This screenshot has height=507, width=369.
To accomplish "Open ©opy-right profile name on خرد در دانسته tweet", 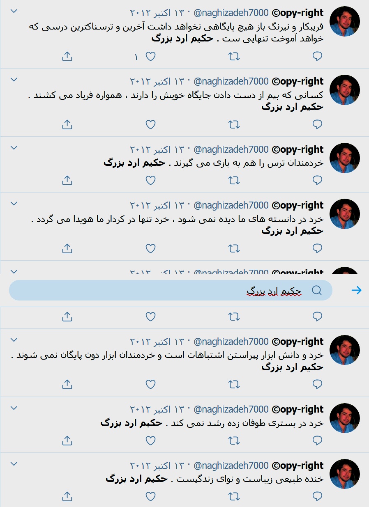I will point(298,205).
